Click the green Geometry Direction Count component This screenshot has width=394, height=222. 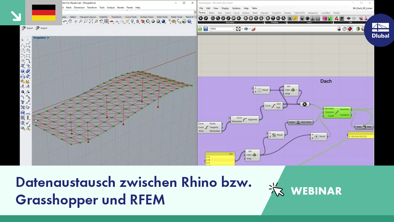[x=337, y=112]
